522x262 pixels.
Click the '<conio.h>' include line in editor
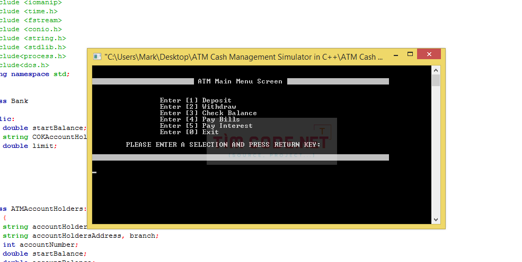click(x=31, y=29)
